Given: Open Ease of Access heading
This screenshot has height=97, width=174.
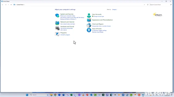Looking at the screenshot, I should pyautogui.click(x=97, y=29).
